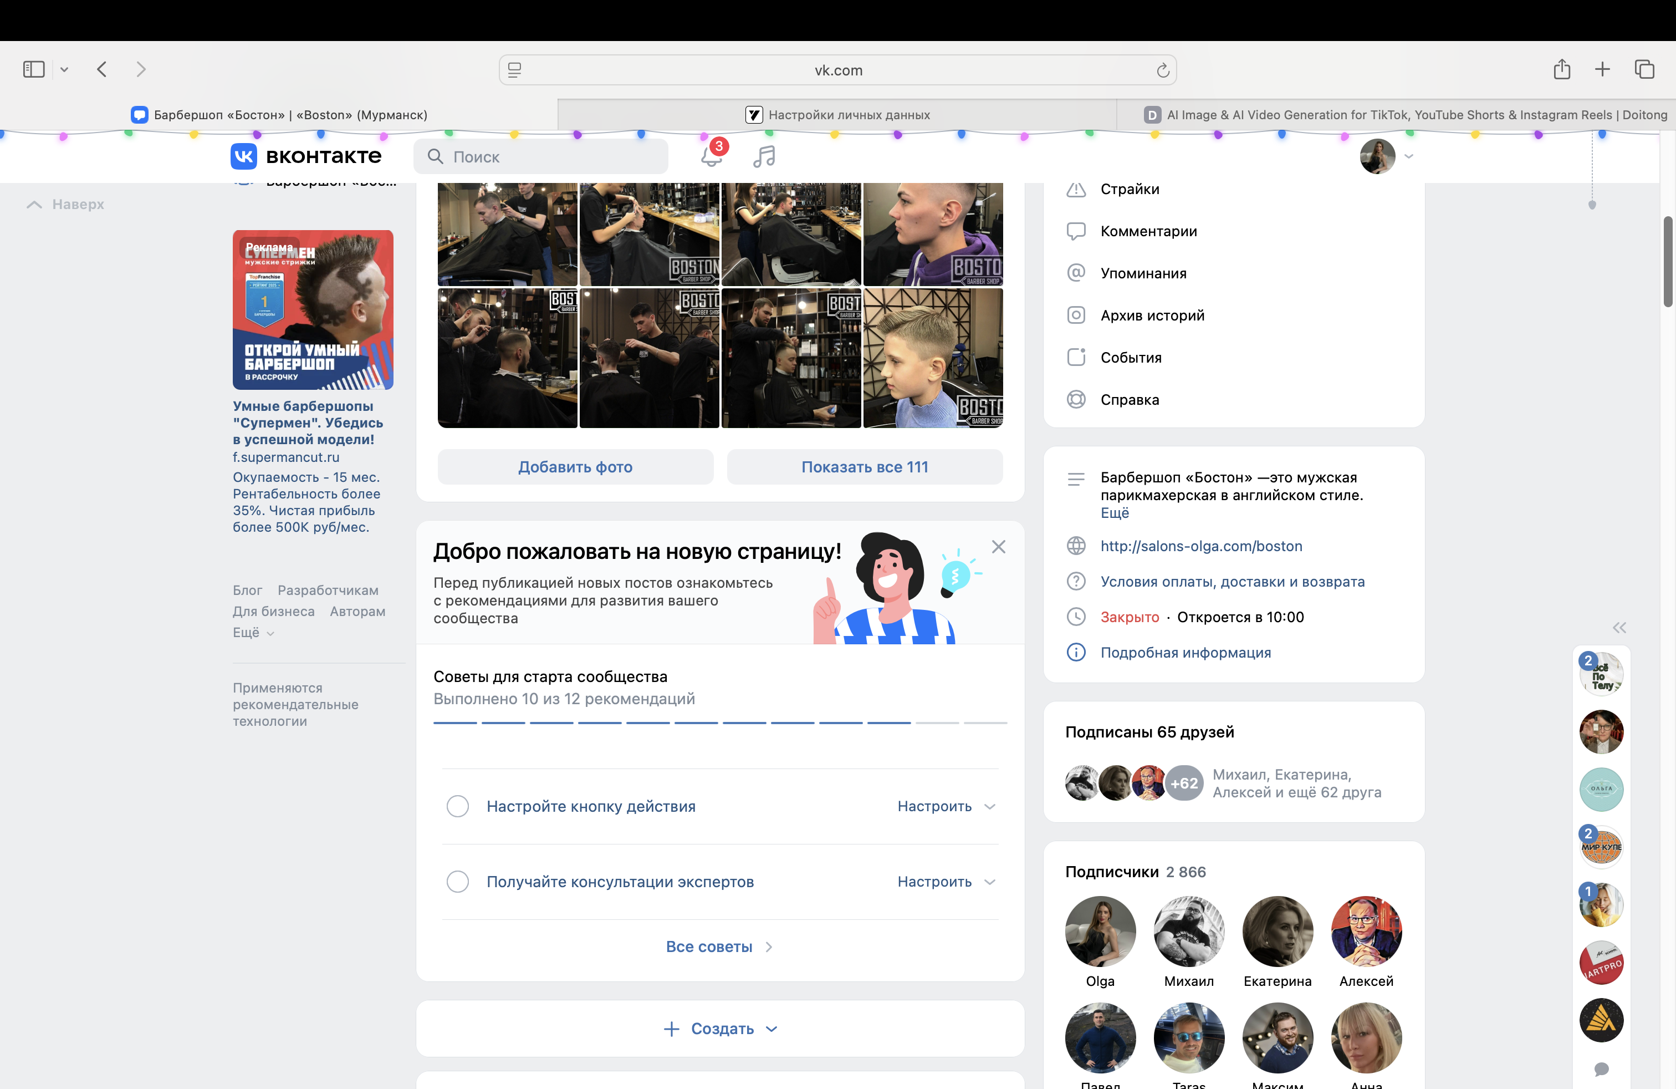Click the Справка lifebuoy icon
The height and width of the screenshot is (1089, 1676).
[x=1076, y=399]
